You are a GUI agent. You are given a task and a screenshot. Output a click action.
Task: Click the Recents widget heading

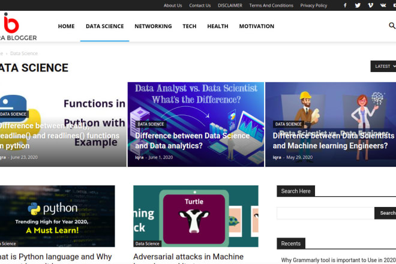291,244
